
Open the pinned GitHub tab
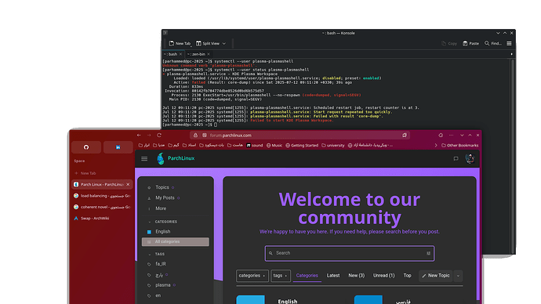click(x=86, y=147)
